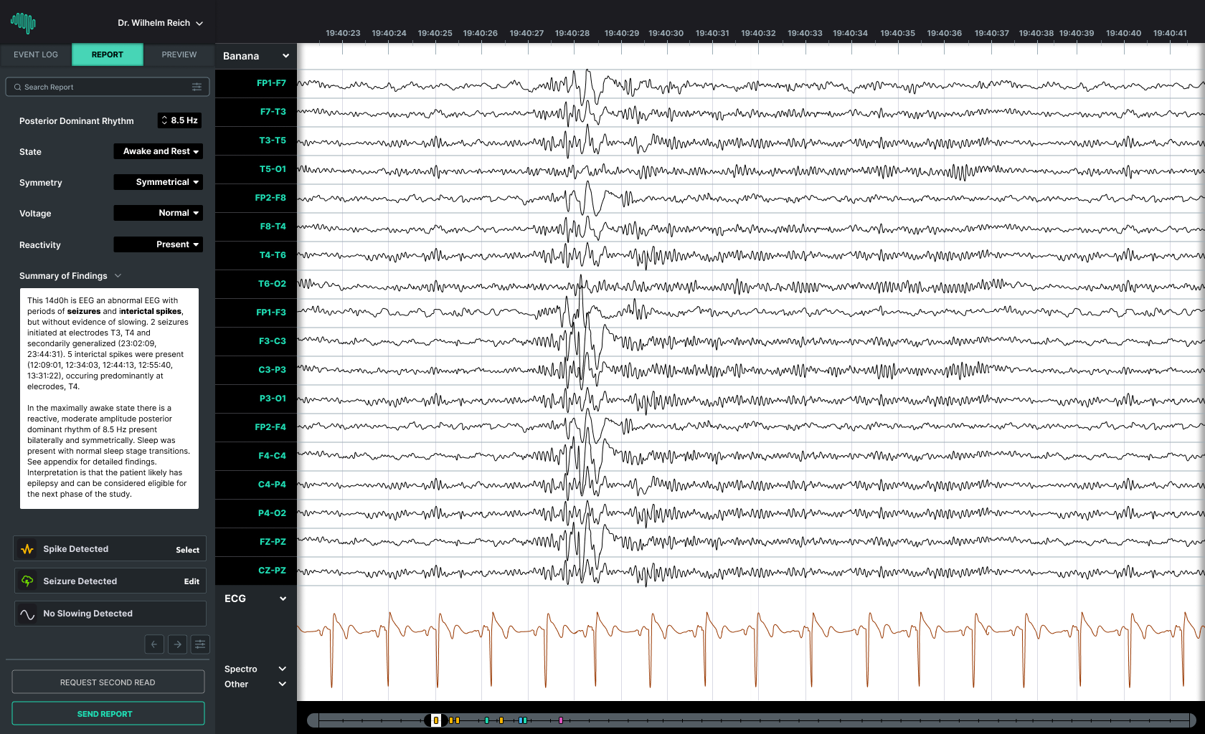
Task: Adjust the Posterior Dominant Rhythm 8.5 Hz stepper
Action: 165,120
